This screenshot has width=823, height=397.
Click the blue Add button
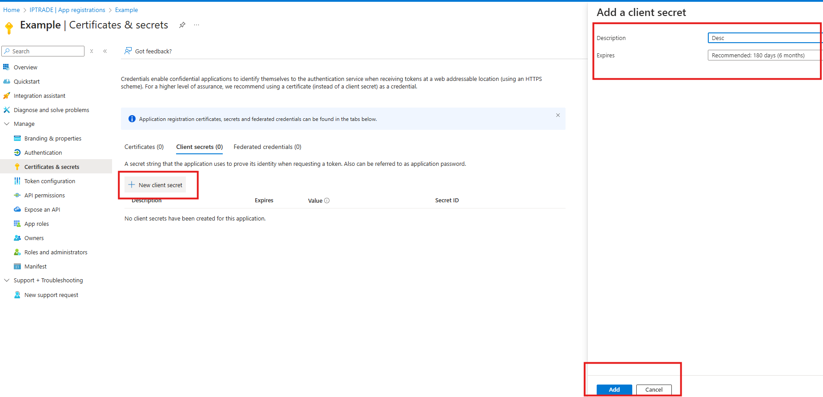point(614,389)
